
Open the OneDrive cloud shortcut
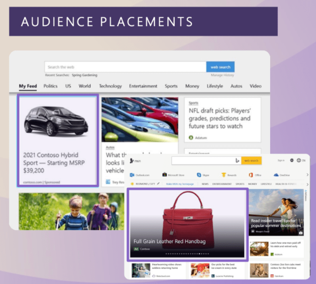(276, 175)
